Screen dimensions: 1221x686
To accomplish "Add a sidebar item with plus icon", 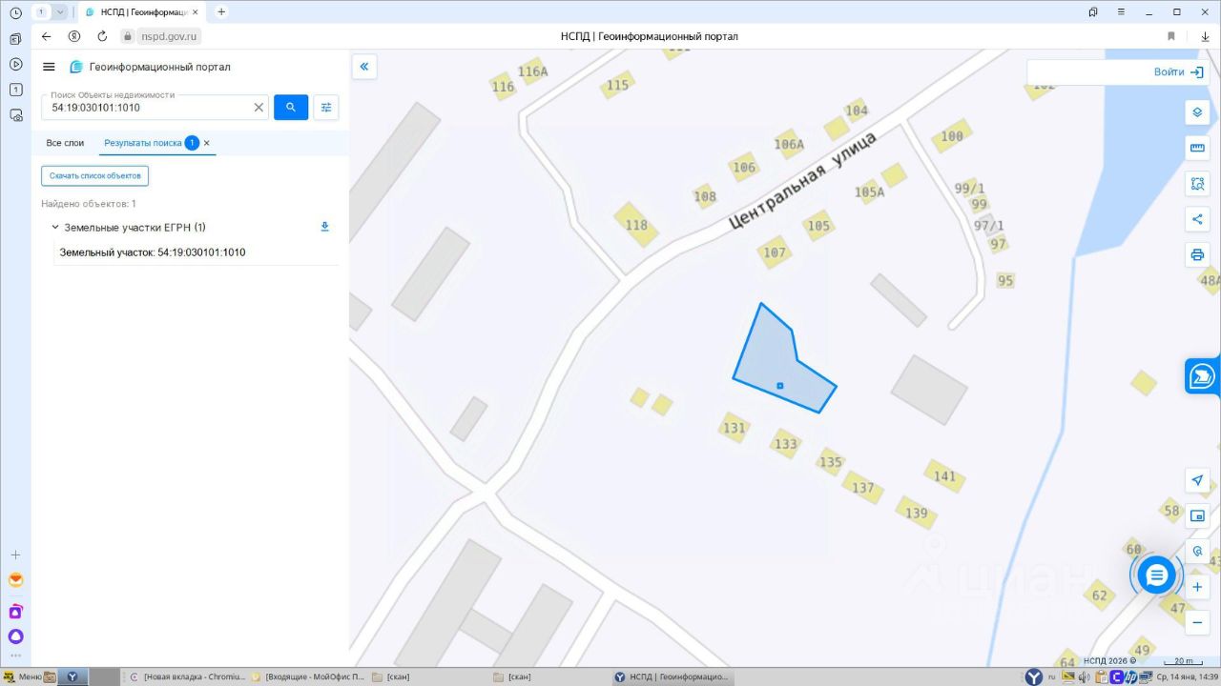I will [x=15, y=555].
